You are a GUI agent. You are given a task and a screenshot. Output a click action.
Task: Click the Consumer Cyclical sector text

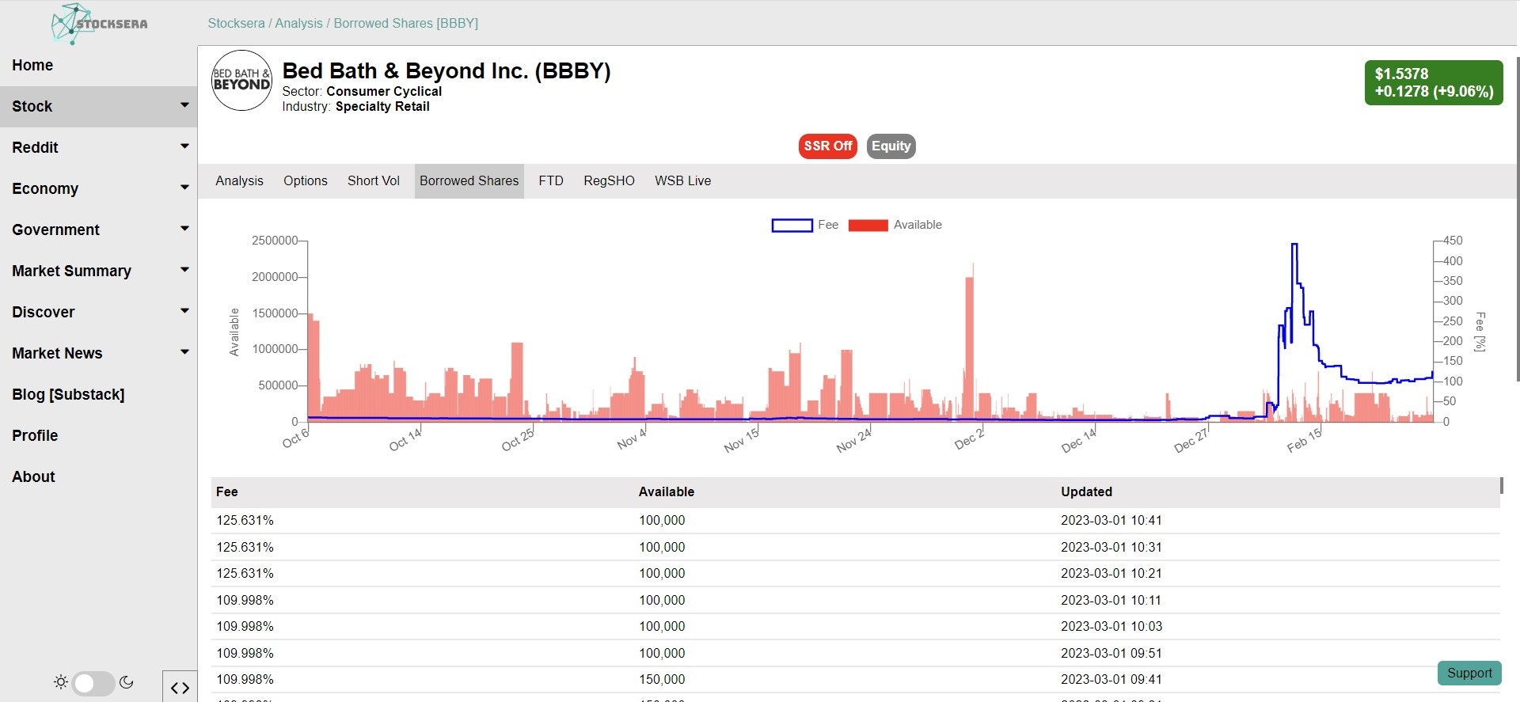(384, 91)
